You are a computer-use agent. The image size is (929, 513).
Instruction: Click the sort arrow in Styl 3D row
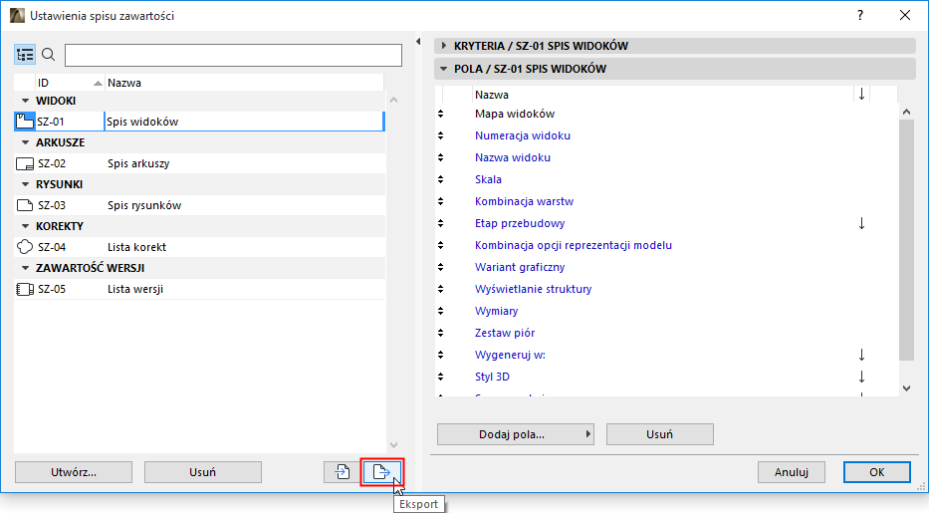click(x=861, y=377)
